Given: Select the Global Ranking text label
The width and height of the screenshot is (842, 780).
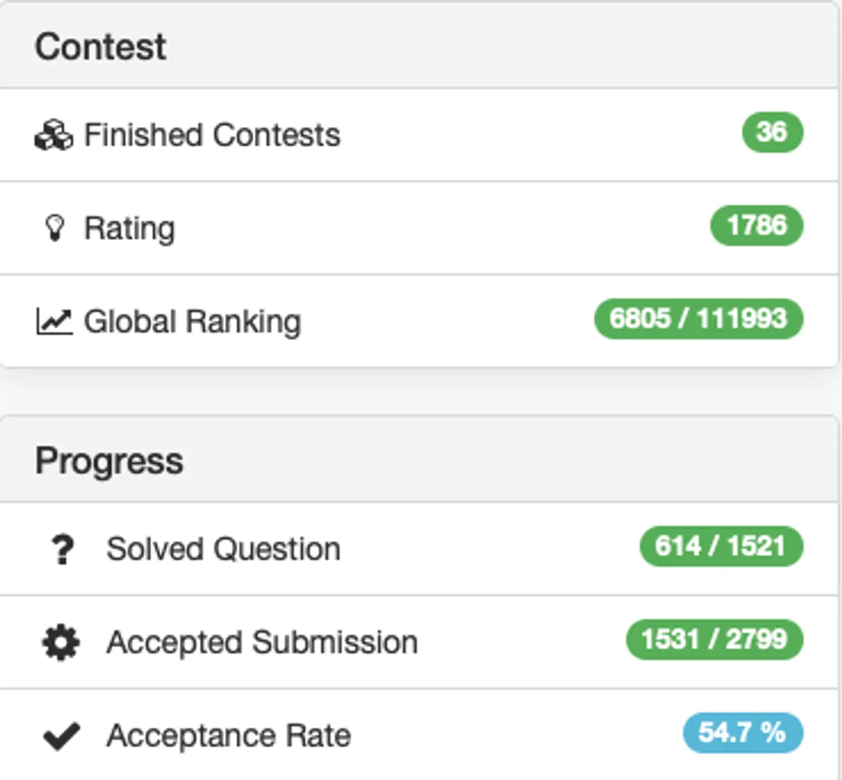Looking at the screenshot, I should click(x=192, y=321).
